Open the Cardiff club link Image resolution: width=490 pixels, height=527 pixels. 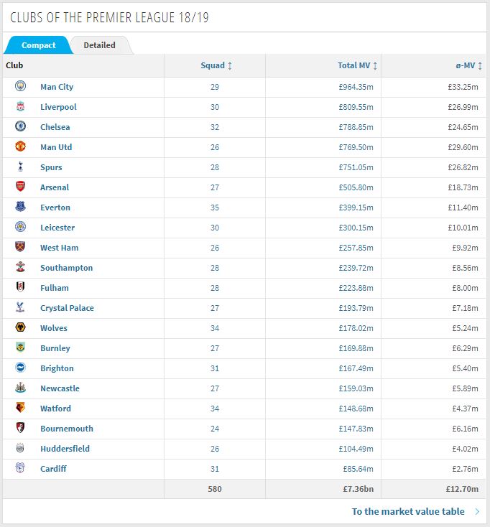(x=53, y=469)
